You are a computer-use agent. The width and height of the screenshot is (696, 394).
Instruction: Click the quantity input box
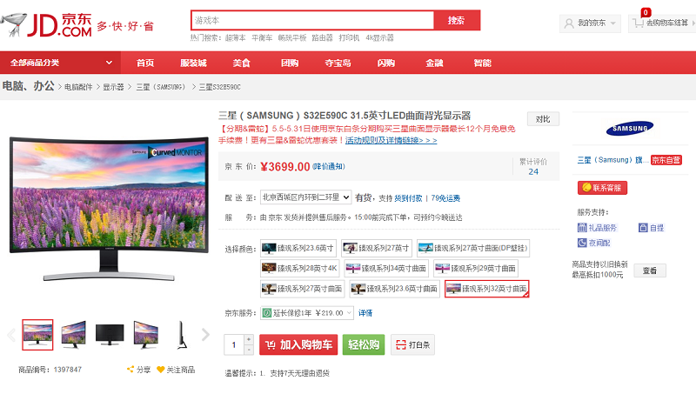(234, 344)
